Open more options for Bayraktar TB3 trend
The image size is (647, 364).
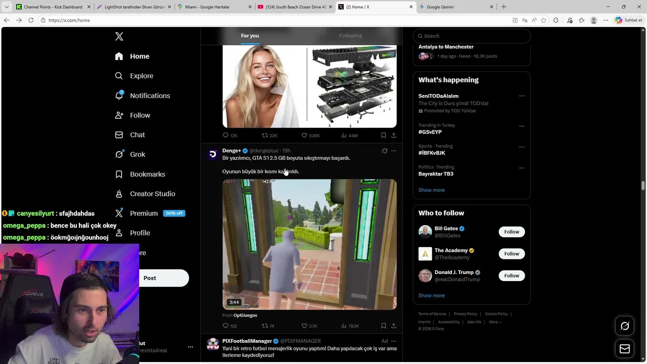[522, 168]
